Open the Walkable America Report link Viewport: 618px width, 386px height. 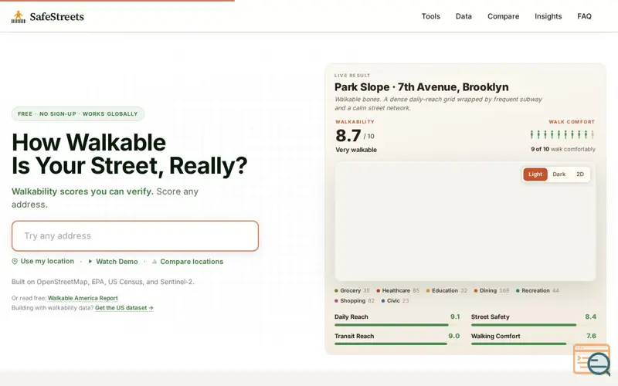83,298
